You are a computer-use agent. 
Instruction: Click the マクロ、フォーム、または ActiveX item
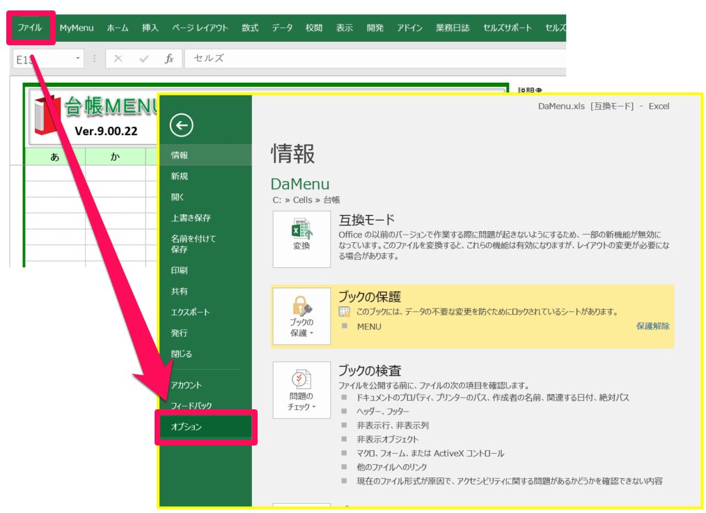click(430, 454)
